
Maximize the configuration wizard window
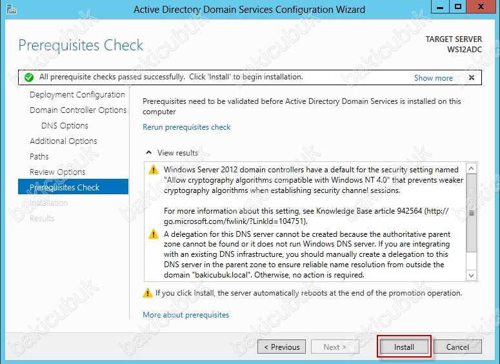458,6
